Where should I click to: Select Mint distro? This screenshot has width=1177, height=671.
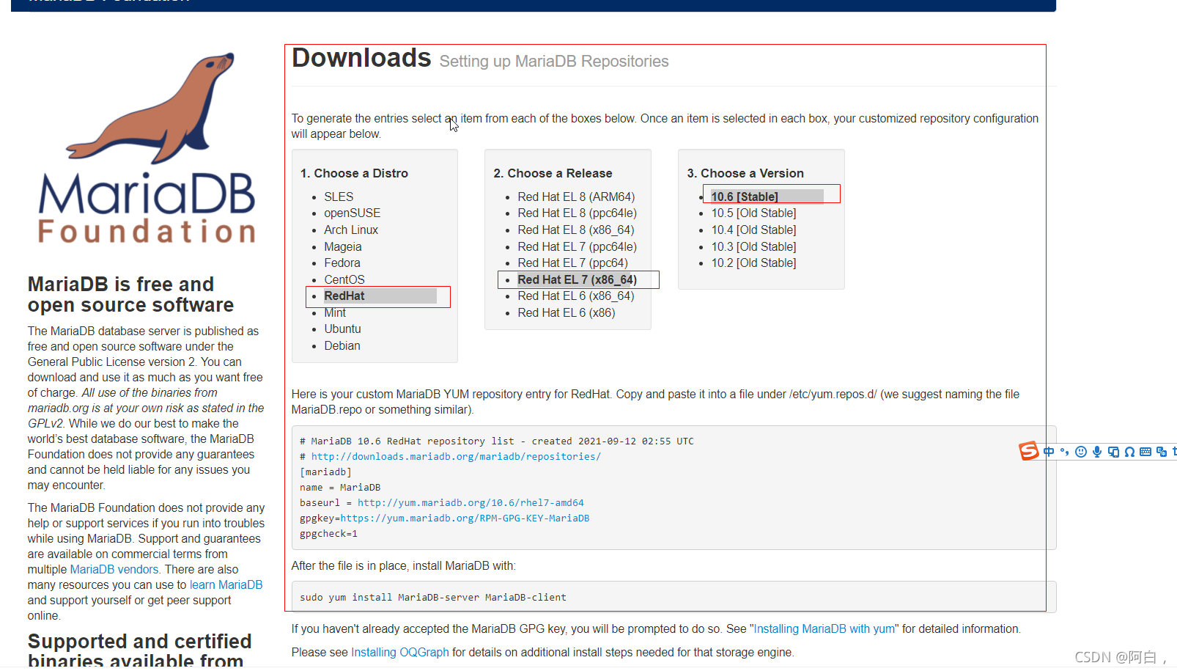[335, 312]
